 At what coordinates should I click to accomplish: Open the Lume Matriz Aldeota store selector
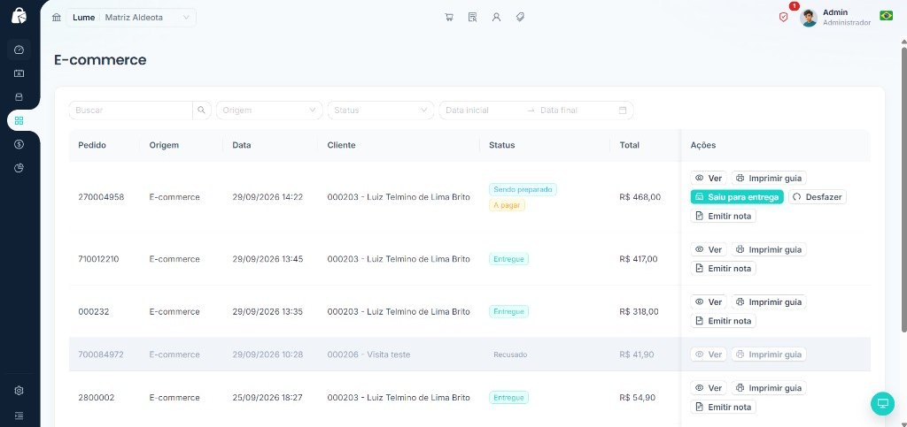tap(131, 18)
